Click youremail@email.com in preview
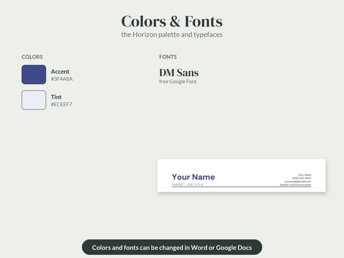 (x=298, y=181)
